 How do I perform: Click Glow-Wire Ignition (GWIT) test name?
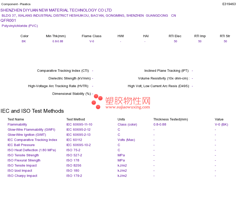point(27,135)
